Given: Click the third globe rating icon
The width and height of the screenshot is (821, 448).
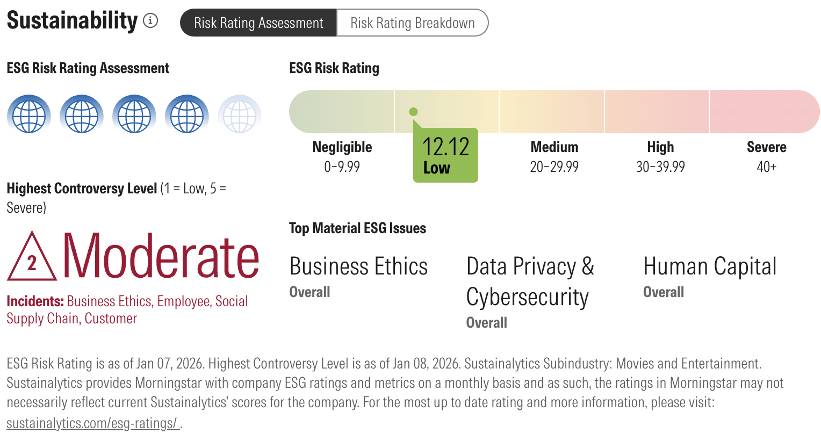Looking at the screenshot, I should click(134, 114).
